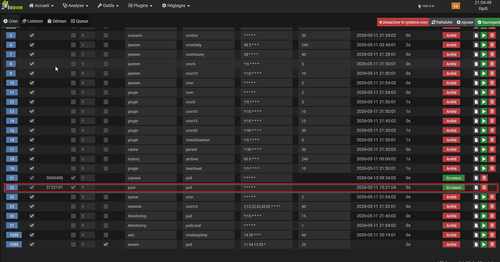Check the once checkbox for jeedom cronHourly

click(106, 54)
